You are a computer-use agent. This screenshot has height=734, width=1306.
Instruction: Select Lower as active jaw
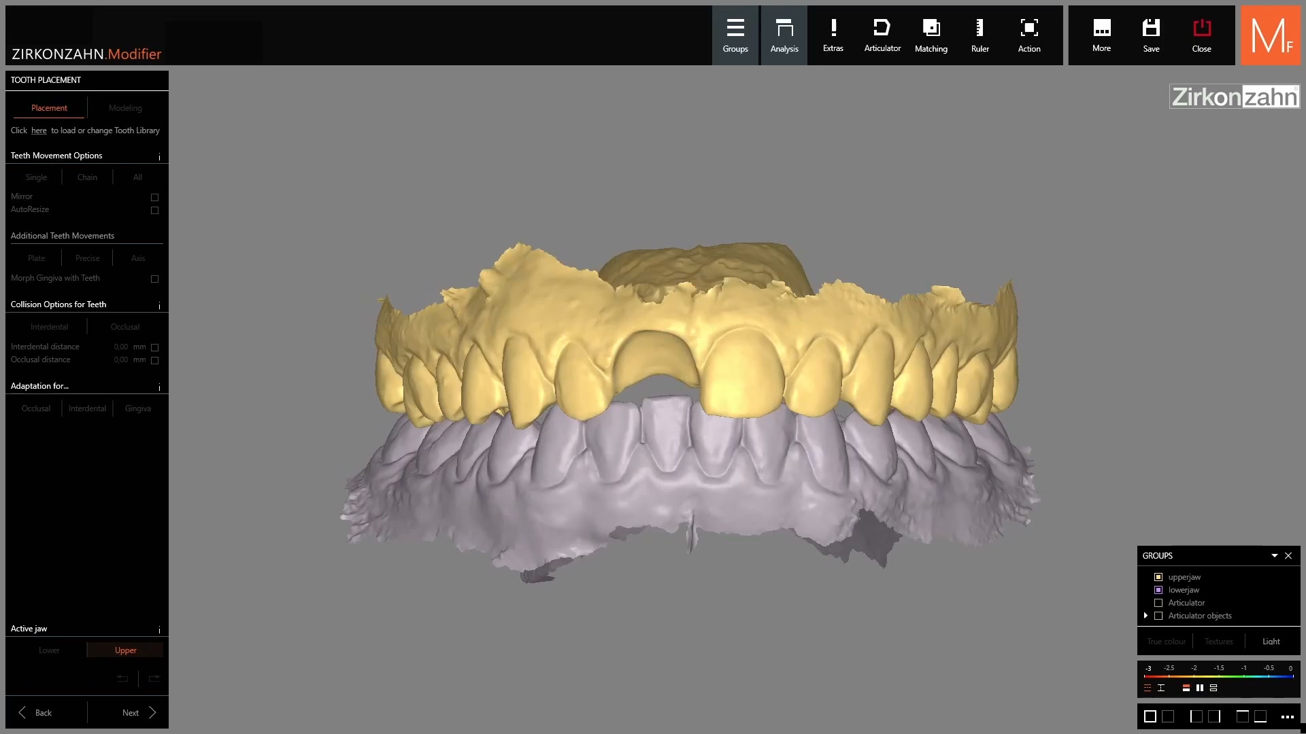point(49,650)
